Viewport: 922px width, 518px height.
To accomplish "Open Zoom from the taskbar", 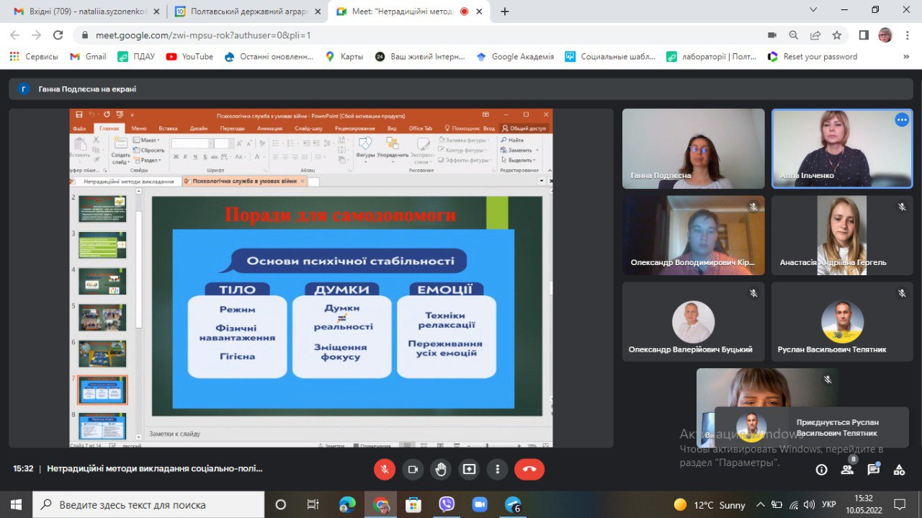I will click(480, 504).
